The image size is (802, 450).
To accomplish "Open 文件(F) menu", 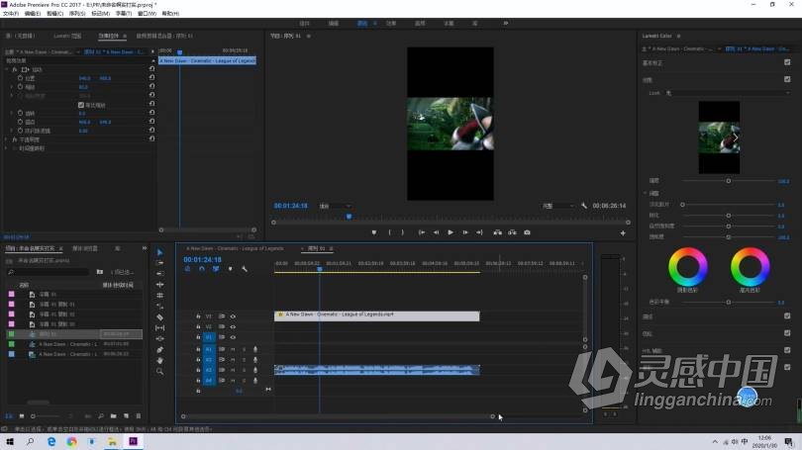I will (x=11, y=13).
